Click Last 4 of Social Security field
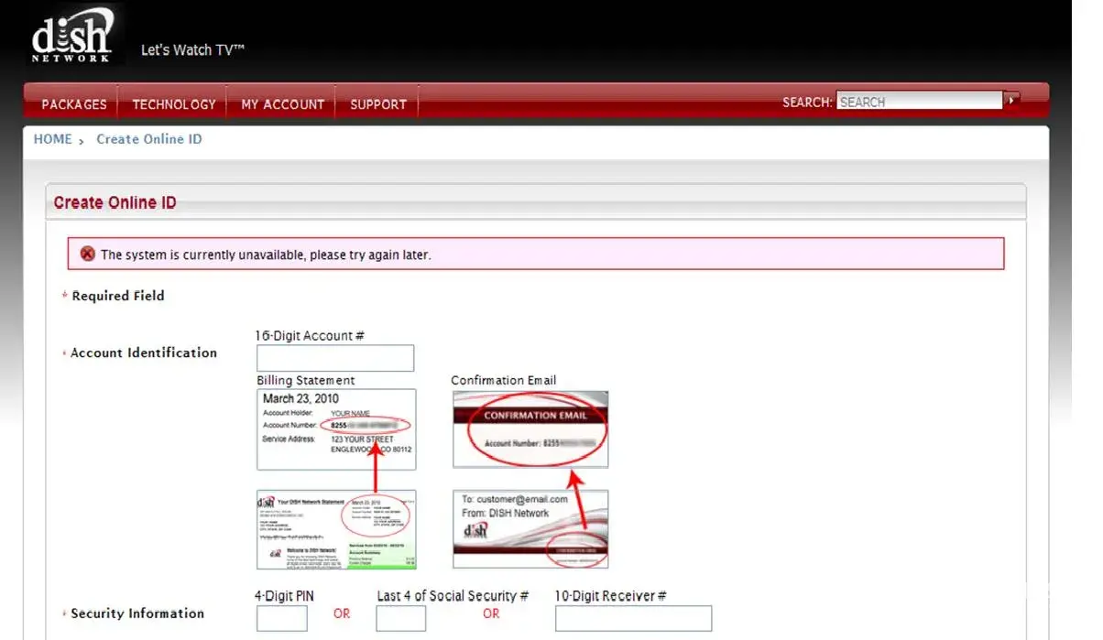The image size is (1103, 640). [400, 618]
